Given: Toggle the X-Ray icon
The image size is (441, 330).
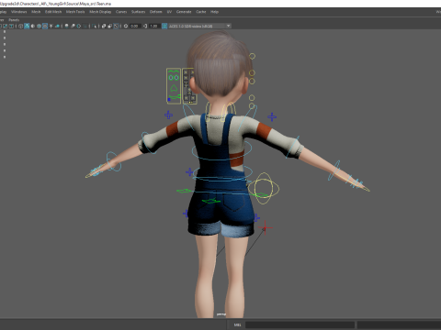Looking at the screenshot, I should click(104, 26).
